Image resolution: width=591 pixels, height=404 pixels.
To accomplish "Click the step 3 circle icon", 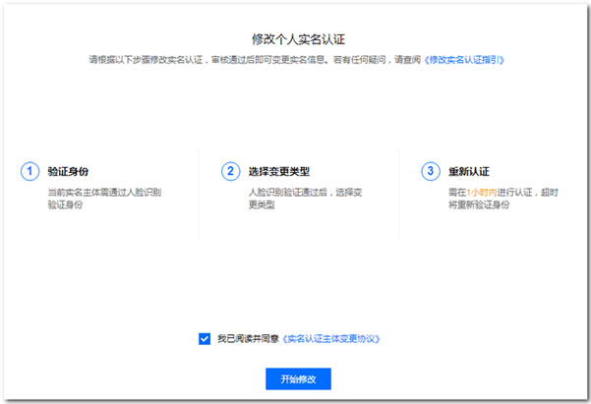I will 431,171.
